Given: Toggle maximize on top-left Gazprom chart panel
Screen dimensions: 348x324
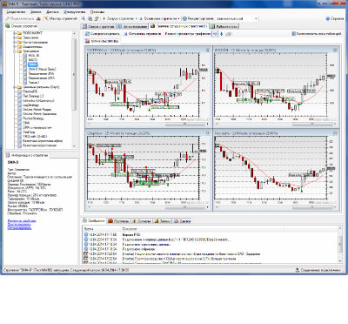Looking at the screenshot, I should (x=208, y=51).
